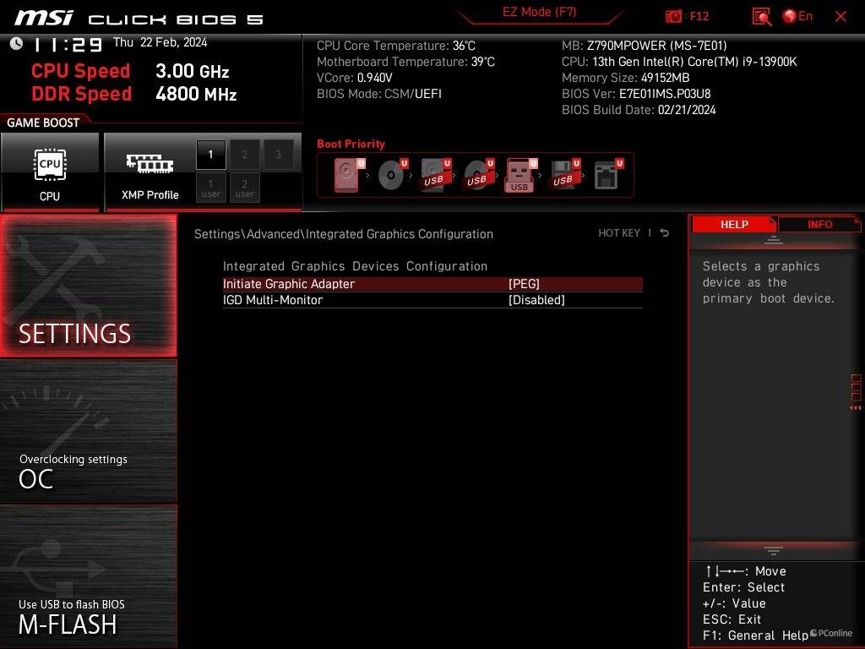Image resolution: width=865 pixels, height=649 pixels.
Task: Enable XMP profile 1
Action: click(210, 155)
